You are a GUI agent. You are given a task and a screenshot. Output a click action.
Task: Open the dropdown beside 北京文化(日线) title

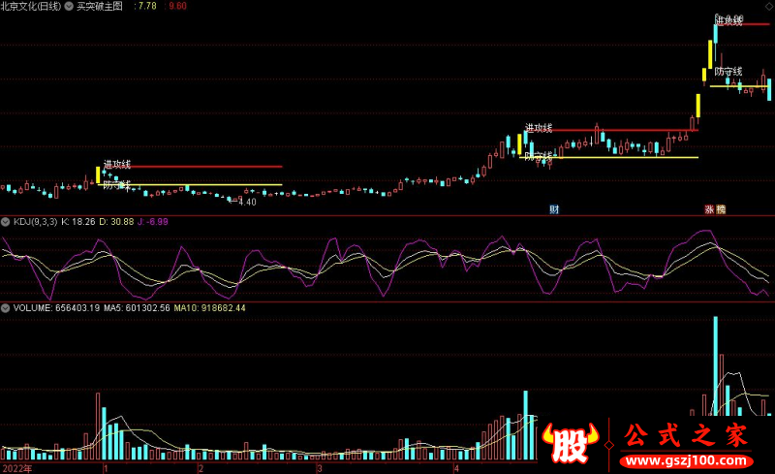pos(69,7)
